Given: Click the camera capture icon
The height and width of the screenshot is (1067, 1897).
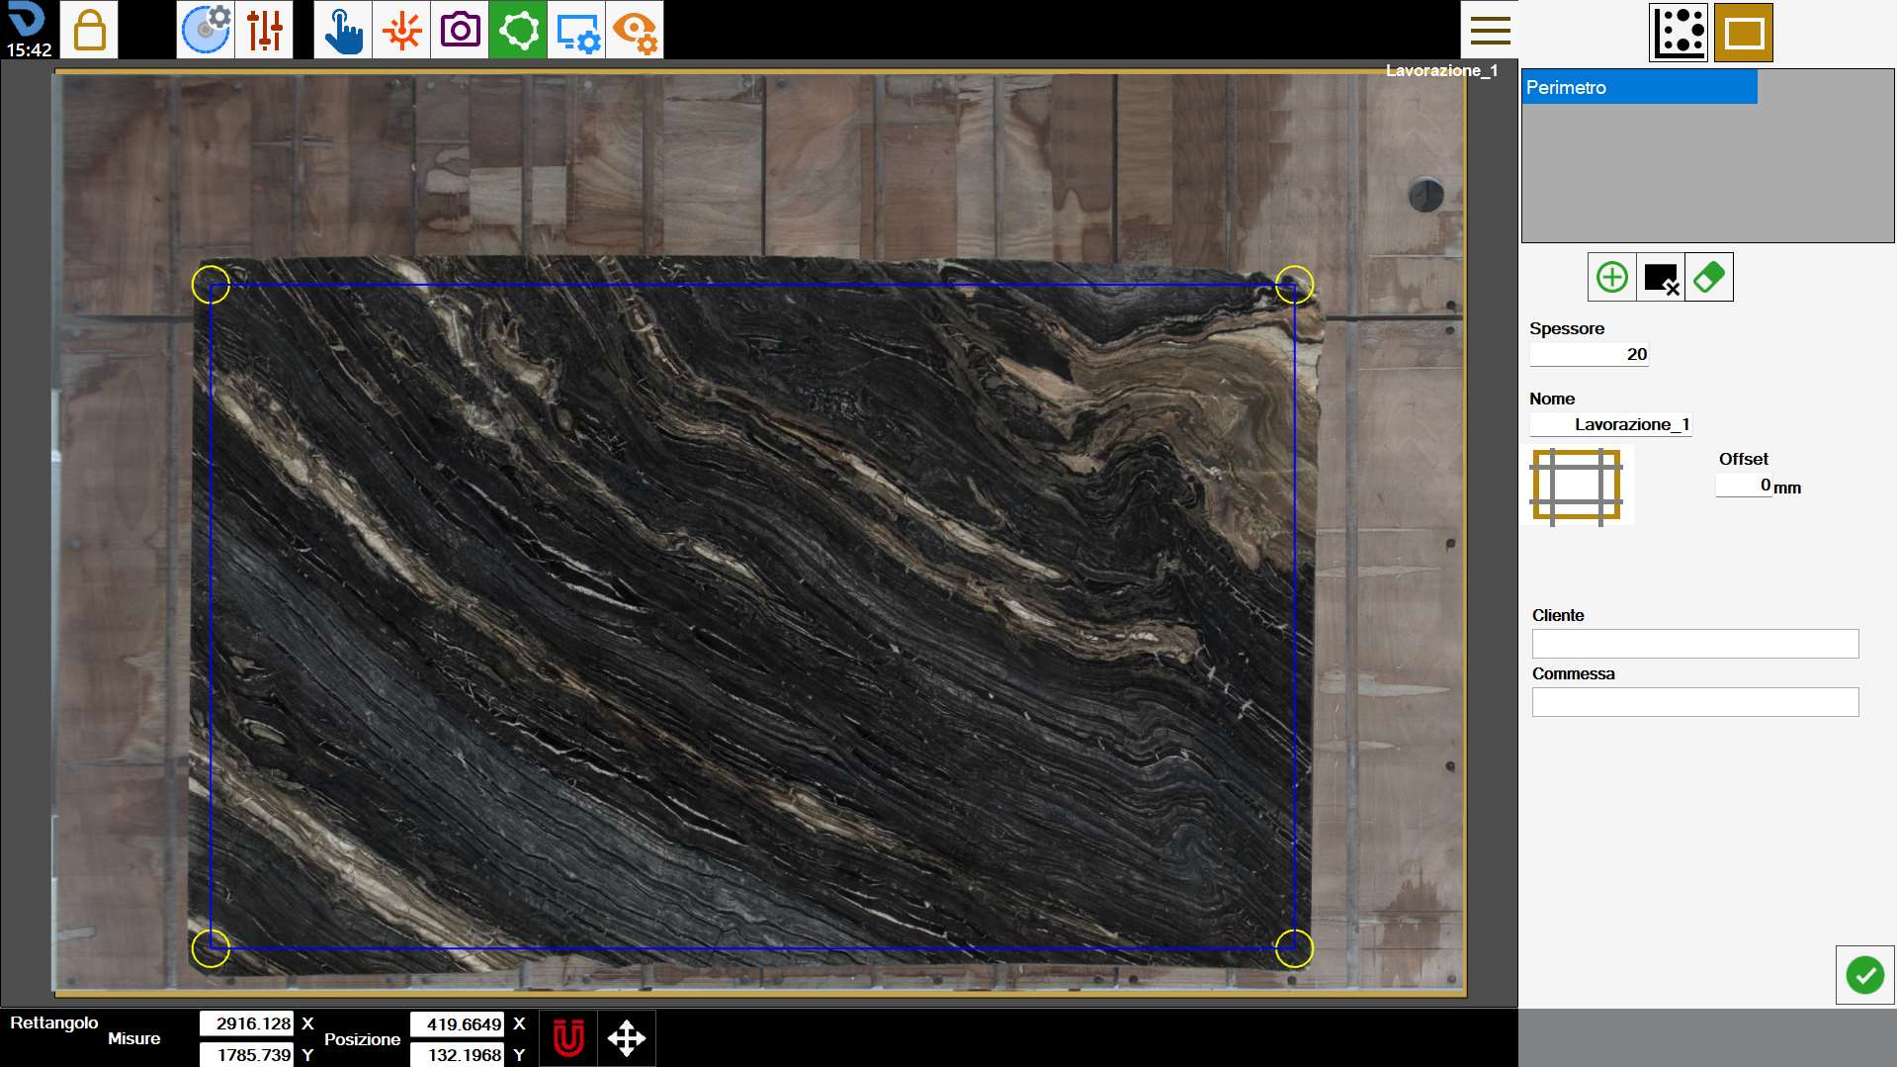Looking at the screenshot, I should click(460, 30).
